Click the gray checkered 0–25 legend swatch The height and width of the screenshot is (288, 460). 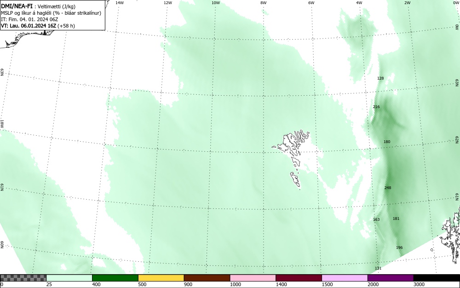pos(23,278)
